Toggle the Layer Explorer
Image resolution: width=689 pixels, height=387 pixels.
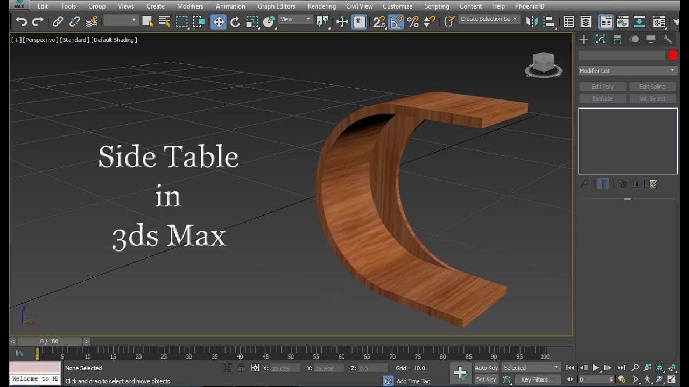click(586, 21)
